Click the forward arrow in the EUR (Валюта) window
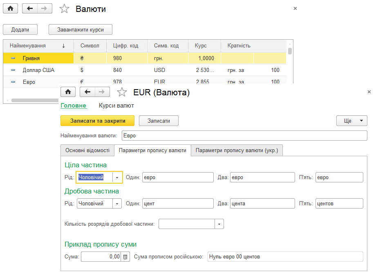Screen dimensions: 378x274 [x=102, y=92]
